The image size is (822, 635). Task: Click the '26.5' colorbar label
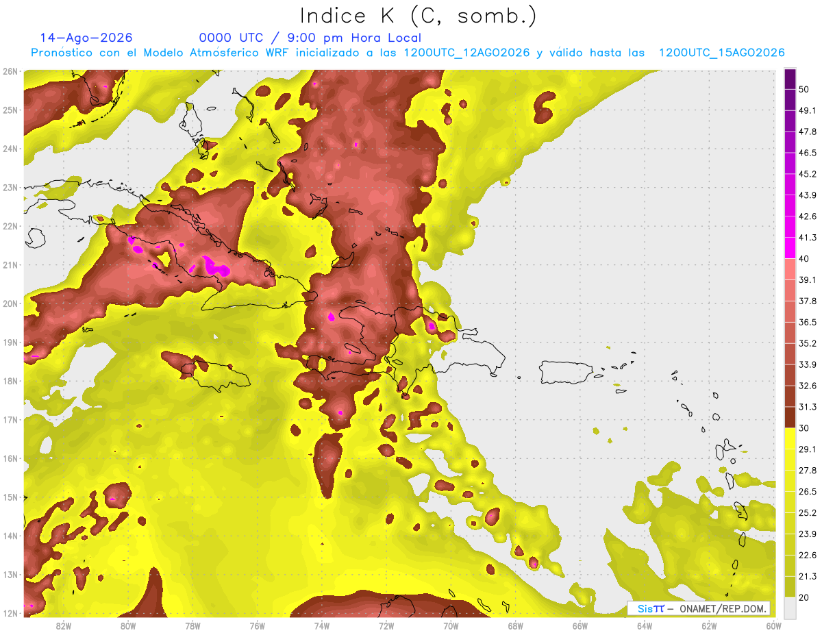[808, 492]
